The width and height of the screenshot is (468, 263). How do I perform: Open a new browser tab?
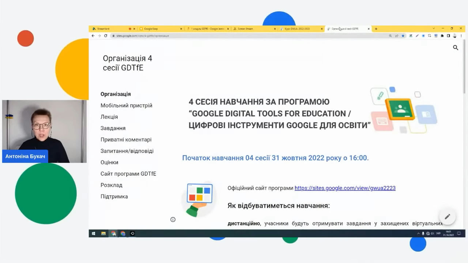point(376,29)
